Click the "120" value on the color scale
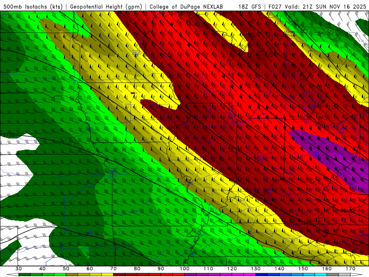Image resolution: width=369 pixels, height=277 pixels. coord(232,269)
